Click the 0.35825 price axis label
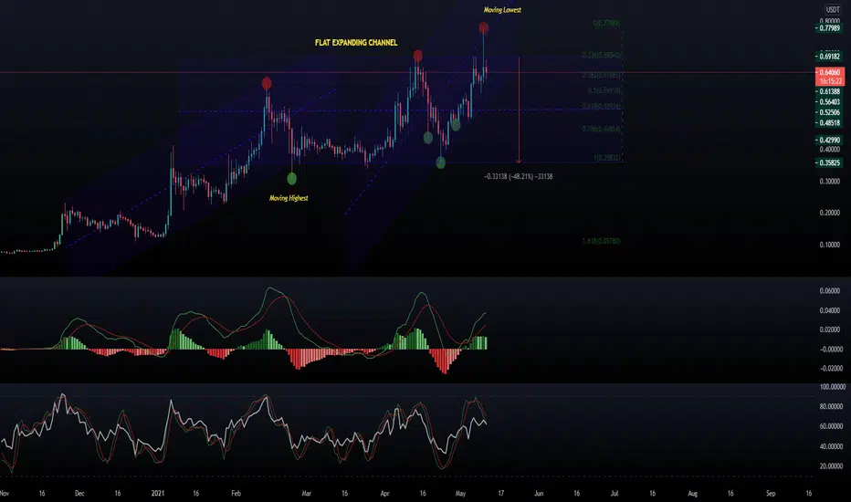Screen dimensions: 851x502 (829, 162)
